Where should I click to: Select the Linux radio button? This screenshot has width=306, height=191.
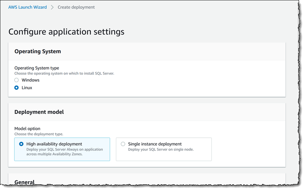[x=17, y=88]
